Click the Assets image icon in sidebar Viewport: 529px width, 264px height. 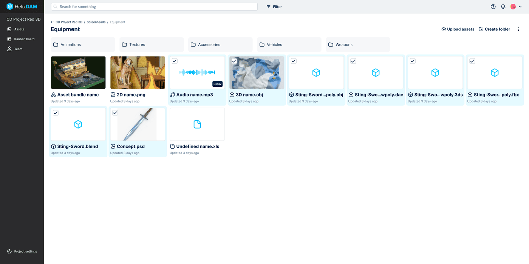point(9,29)
